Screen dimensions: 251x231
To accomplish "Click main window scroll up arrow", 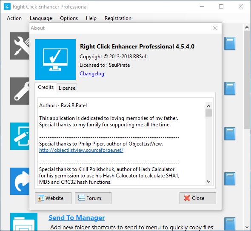I will [x=247, y=27].
